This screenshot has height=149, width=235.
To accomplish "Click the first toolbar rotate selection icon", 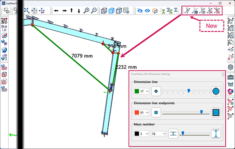I will click(6, 11).
